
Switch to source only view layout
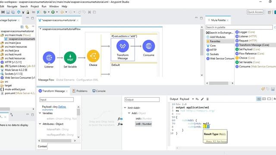pyautogui.click(x=269, y=99)
